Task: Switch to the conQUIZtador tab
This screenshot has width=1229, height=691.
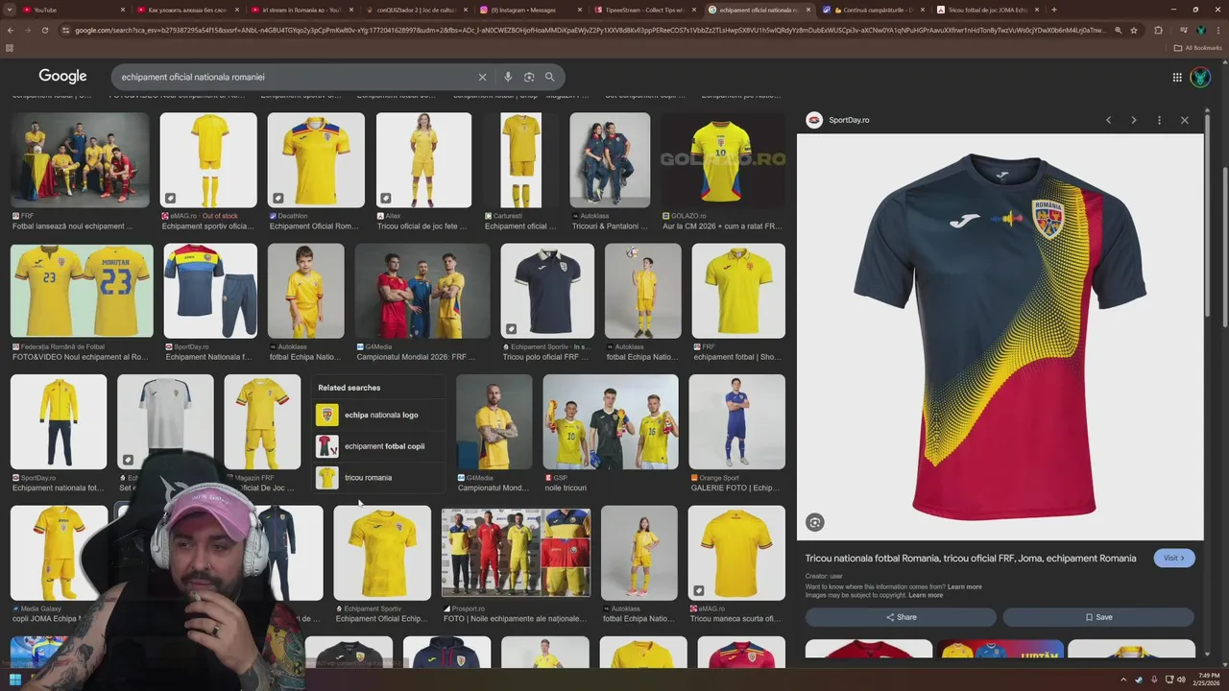Action: [416, 10]
